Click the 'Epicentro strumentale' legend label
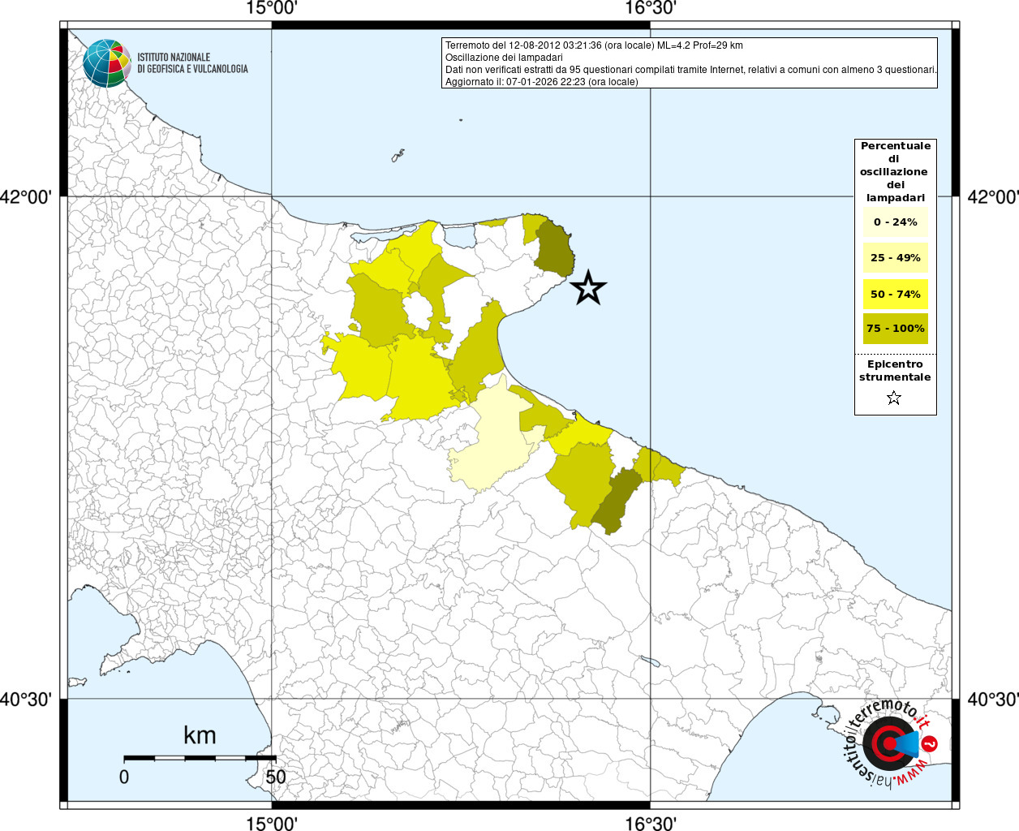 tap(895, 370)
